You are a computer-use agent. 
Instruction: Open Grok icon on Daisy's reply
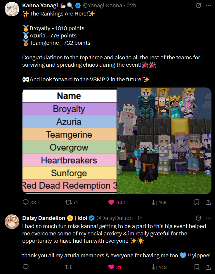point(198,218)
